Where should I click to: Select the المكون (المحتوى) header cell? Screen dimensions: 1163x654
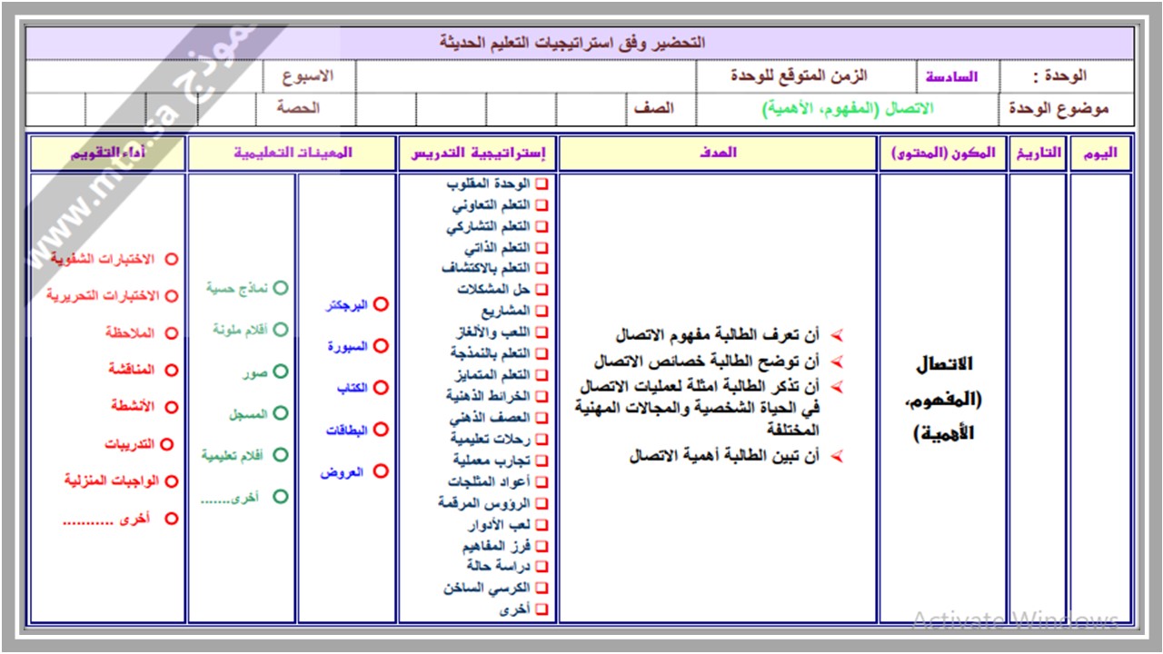tap(943, 154)
